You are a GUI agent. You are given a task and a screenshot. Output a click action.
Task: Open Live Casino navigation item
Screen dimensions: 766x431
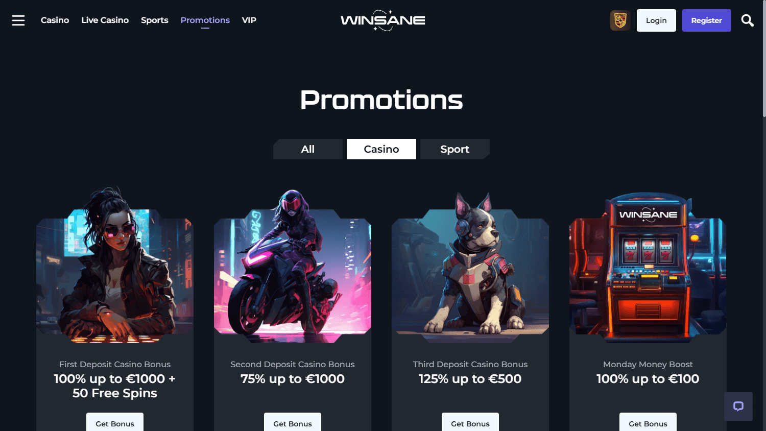(x=105, y=20)
